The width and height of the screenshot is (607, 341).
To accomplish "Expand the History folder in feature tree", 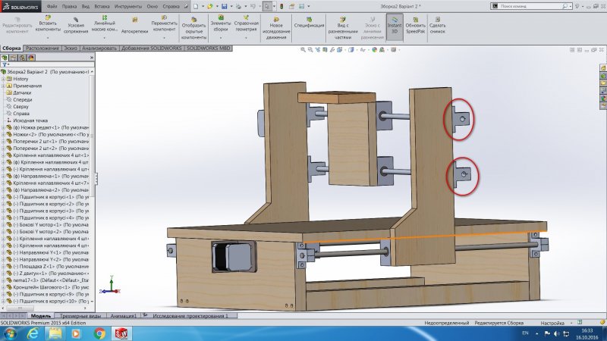I will pos(4,79).
